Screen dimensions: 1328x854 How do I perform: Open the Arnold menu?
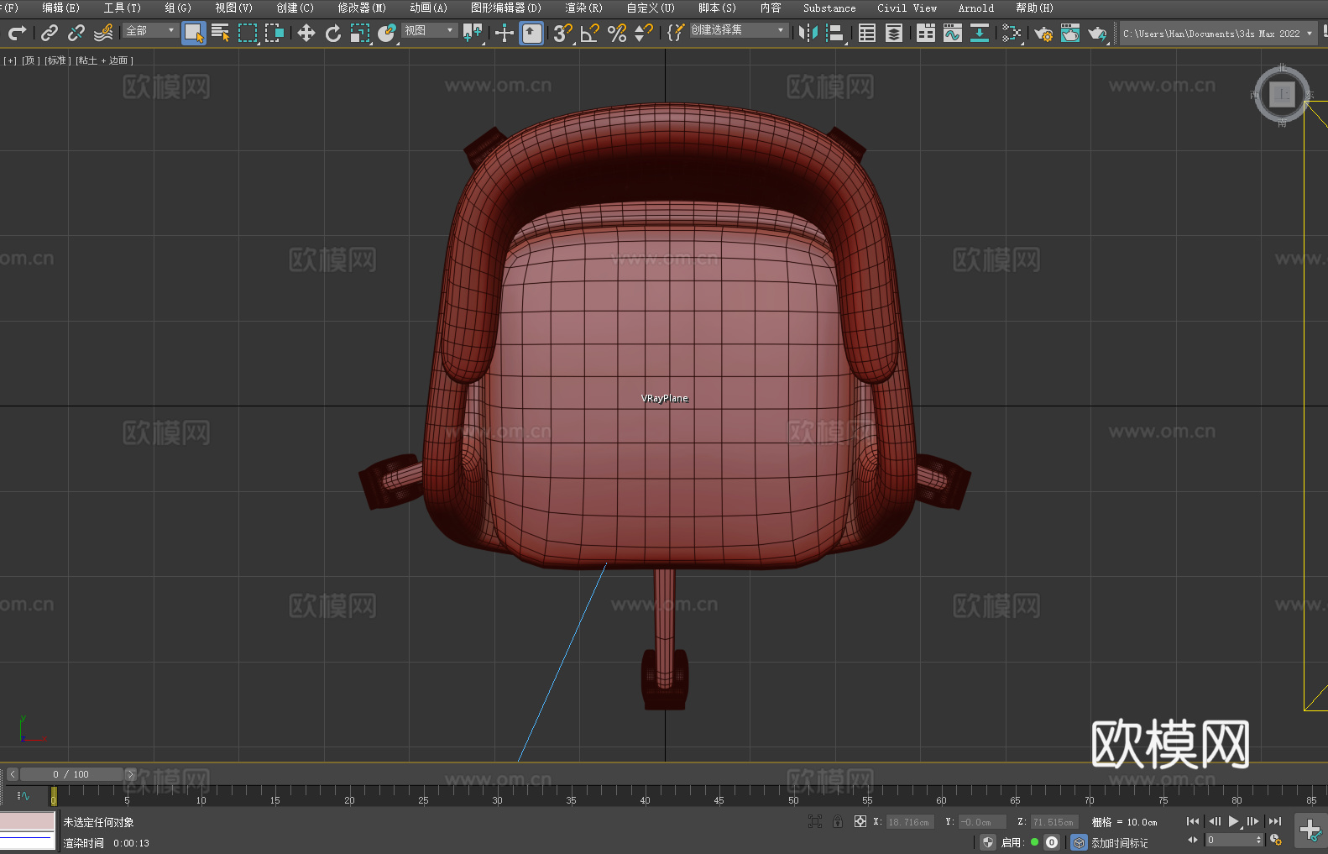[975, 8]
